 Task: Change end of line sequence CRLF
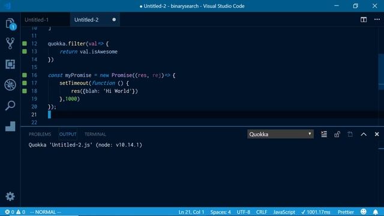(x=262, y=212)
